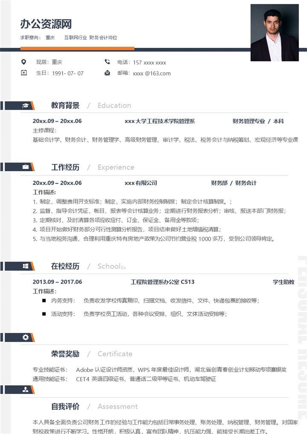Select the self-assessment paragraph starting 本人具备
The image size is (307, 434).
(165, 426)
